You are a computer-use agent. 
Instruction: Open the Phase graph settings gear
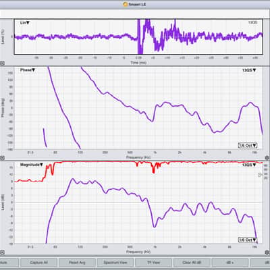[x=267, y=158]
